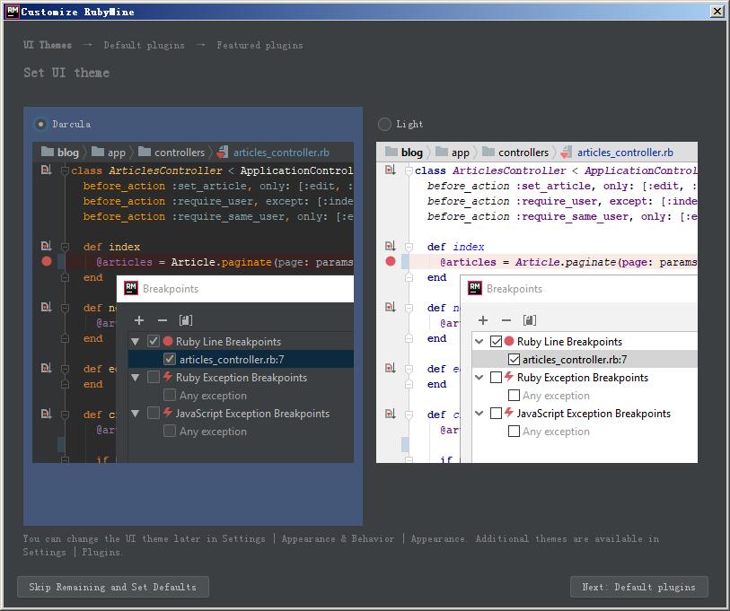Click articles_controller.rb breadcrumb in Light preview
The image size is (730, 611).
coord(625,153)
